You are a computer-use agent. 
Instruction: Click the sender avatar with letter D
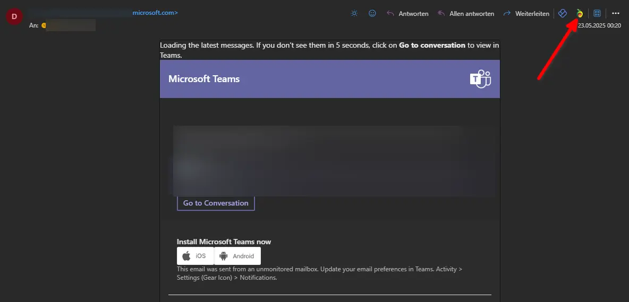tap(14, 16)
